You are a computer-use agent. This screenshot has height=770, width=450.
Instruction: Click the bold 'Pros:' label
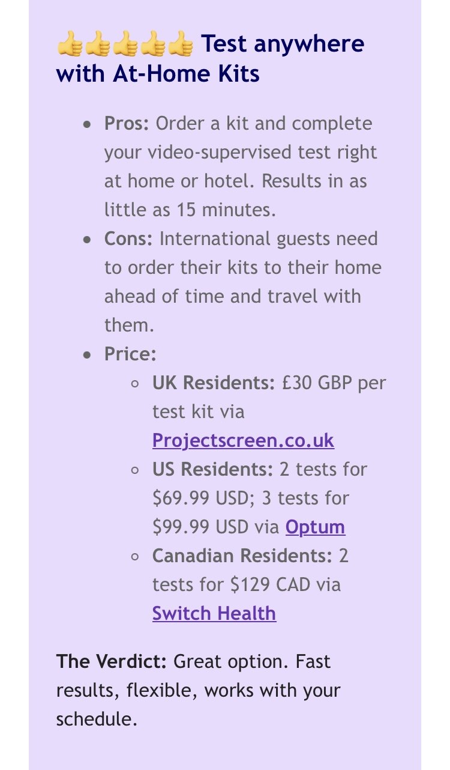127,123
